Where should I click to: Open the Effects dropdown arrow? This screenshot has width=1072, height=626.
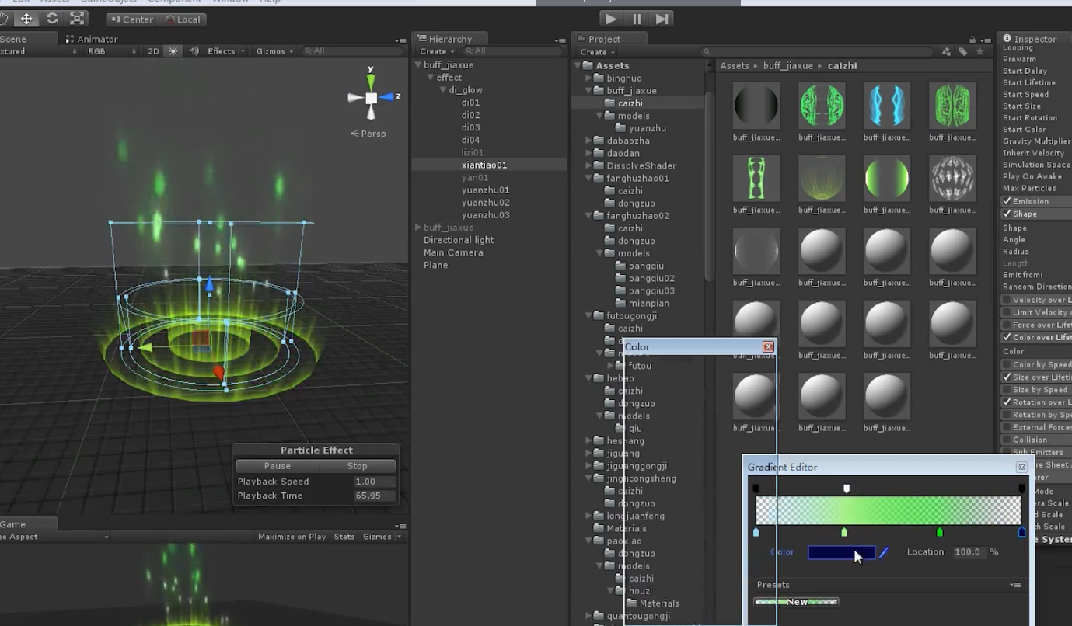242,51
